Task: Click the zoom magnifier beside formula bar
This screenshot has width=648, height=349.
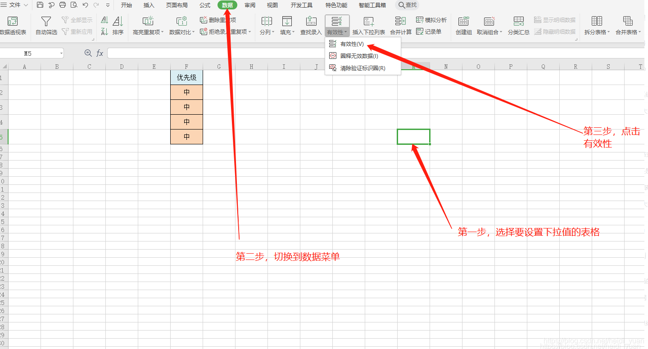Action: pyautogui.click(x=88, y=53)
